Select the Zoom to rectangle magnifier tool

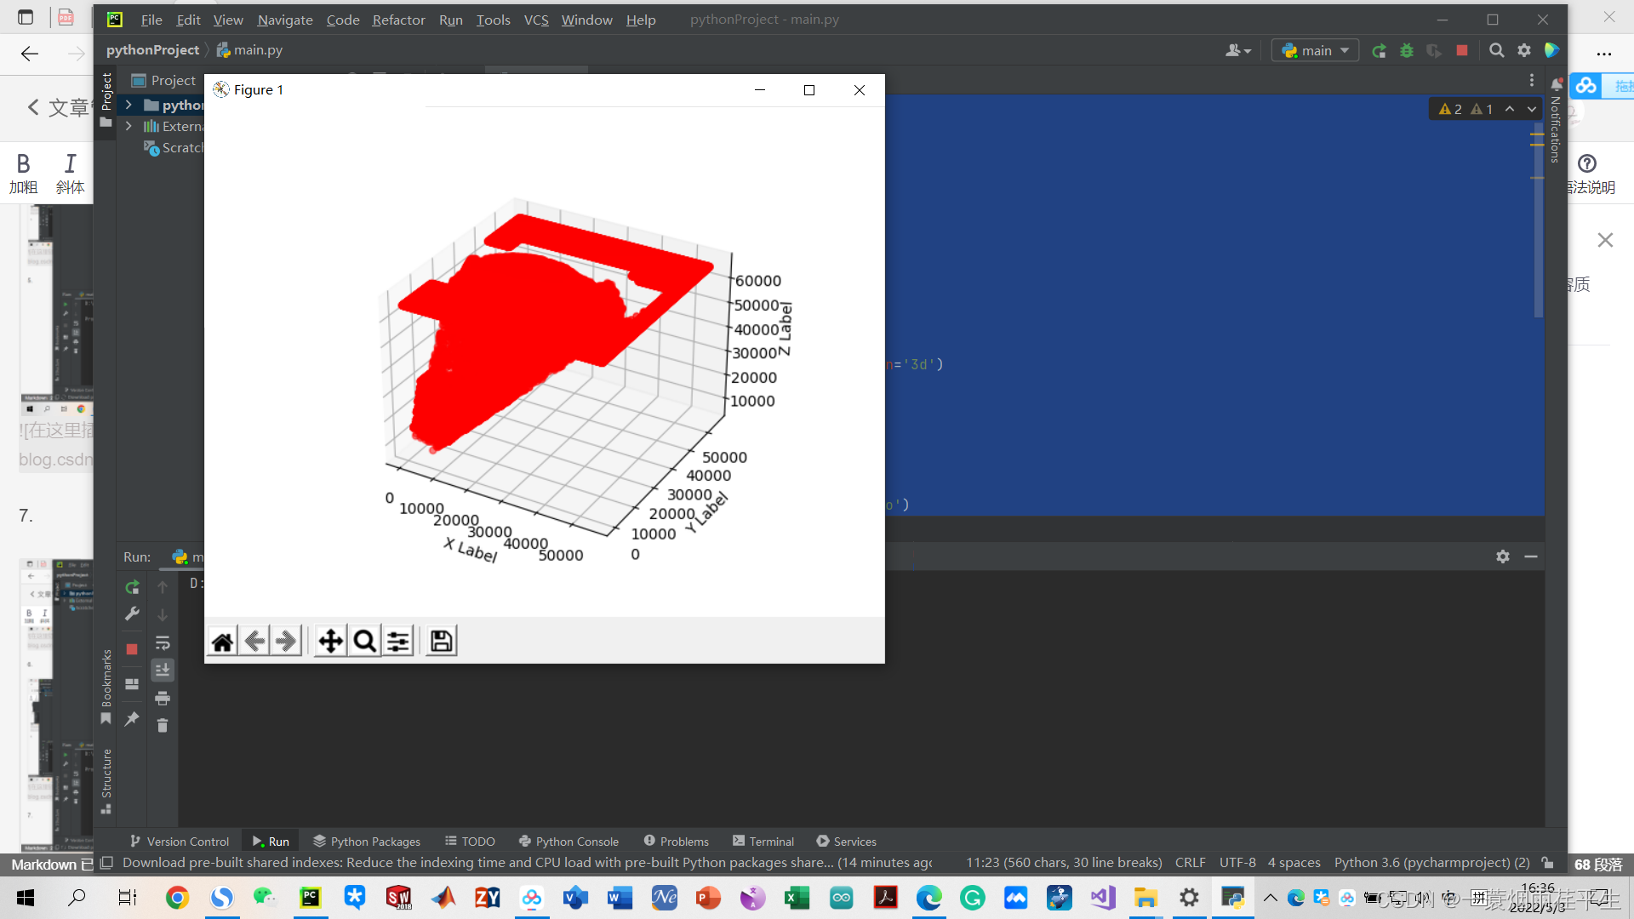point(364,641)
